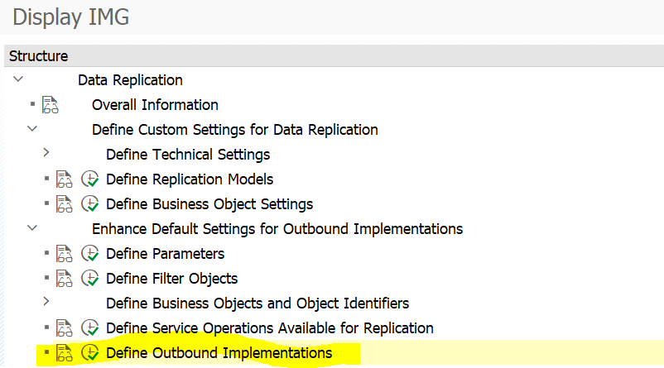The height and width of the screenshot is (368, 664).
Task: Expand Define Business Objects and Object Identifiers
Action: (46, 302)
